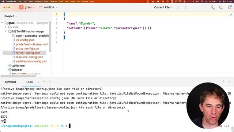Expand the .idea folder
This screenshot has height=132, width=234.
6,27
